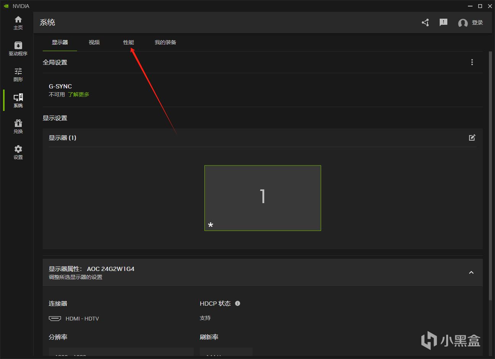Select display 1 thumbnail

click(x=263, y=198)
